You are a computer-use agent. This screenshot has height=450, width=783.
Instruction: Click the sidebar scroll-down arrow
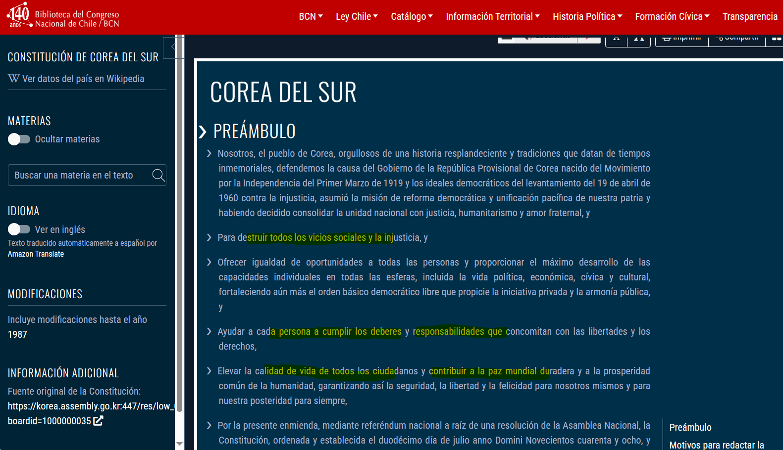[x=179, y=444]
